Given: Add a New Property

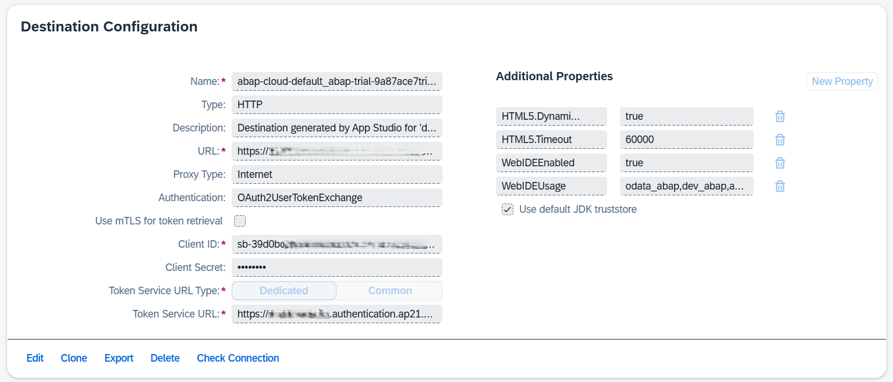Looking at the screenshot, I should click(842, 81).
